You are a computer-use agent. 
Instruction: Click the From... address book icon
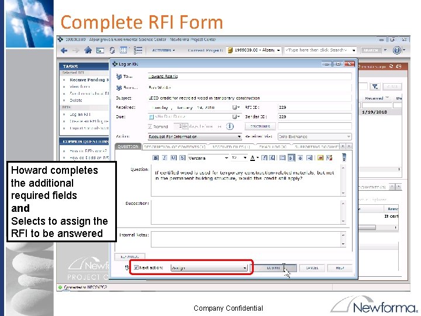point(119,88)
